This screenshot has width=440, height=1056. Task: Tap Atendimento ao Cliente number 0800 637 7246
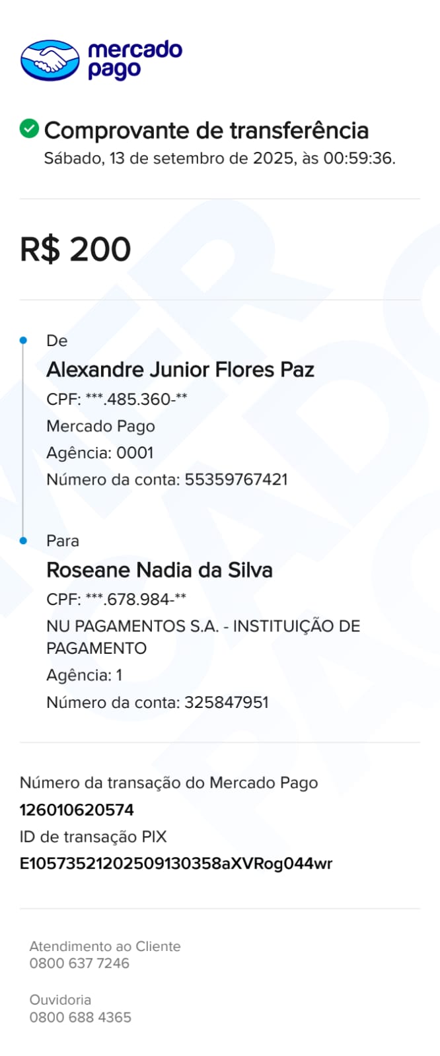pos(79,963)
